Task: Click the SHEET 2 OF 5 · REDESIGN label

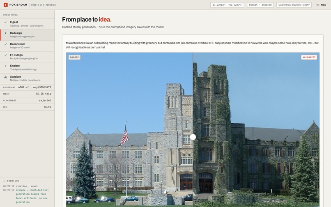Action: click(44, 5)
